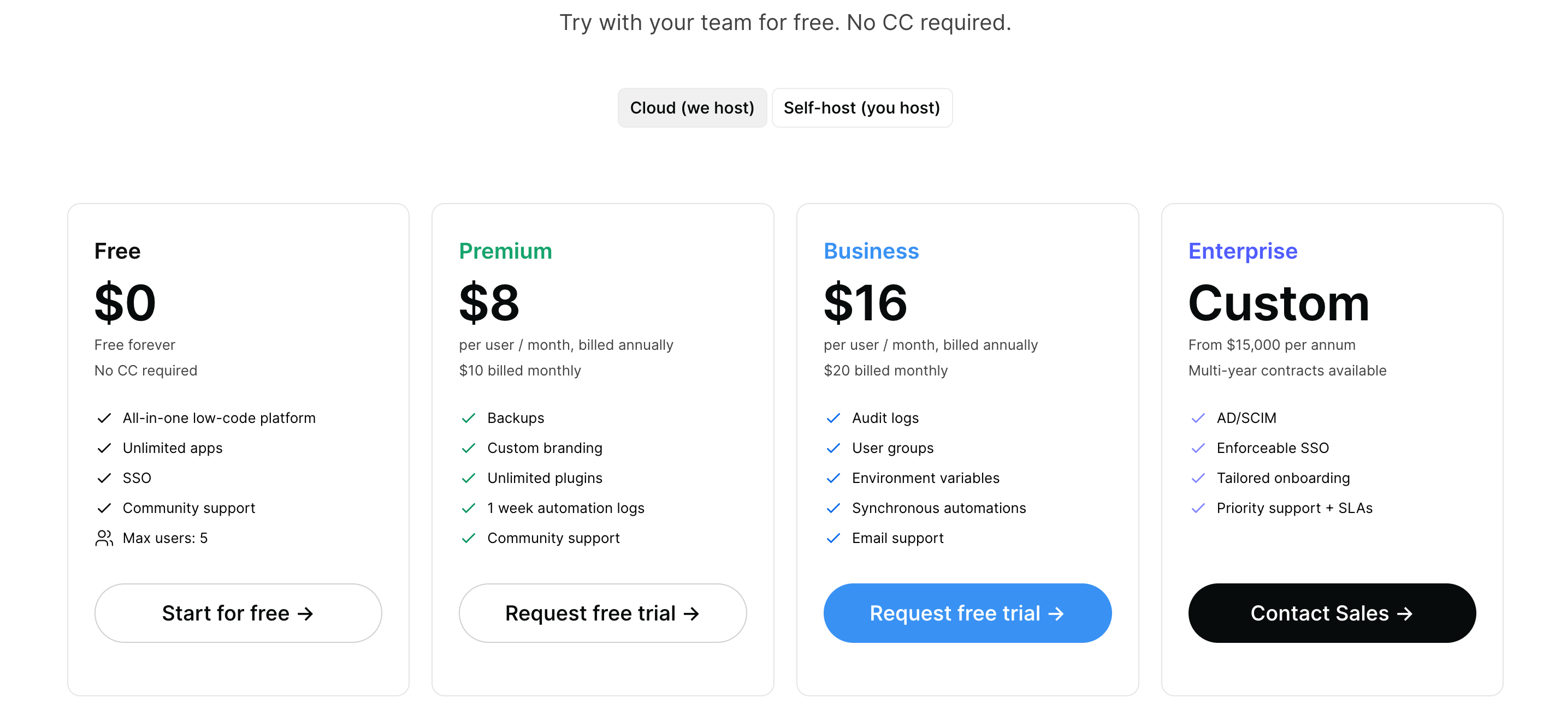The height and width of the screenshot is (716, 1549).
Task: Click the Premium plan title
Action: (505, 251)
